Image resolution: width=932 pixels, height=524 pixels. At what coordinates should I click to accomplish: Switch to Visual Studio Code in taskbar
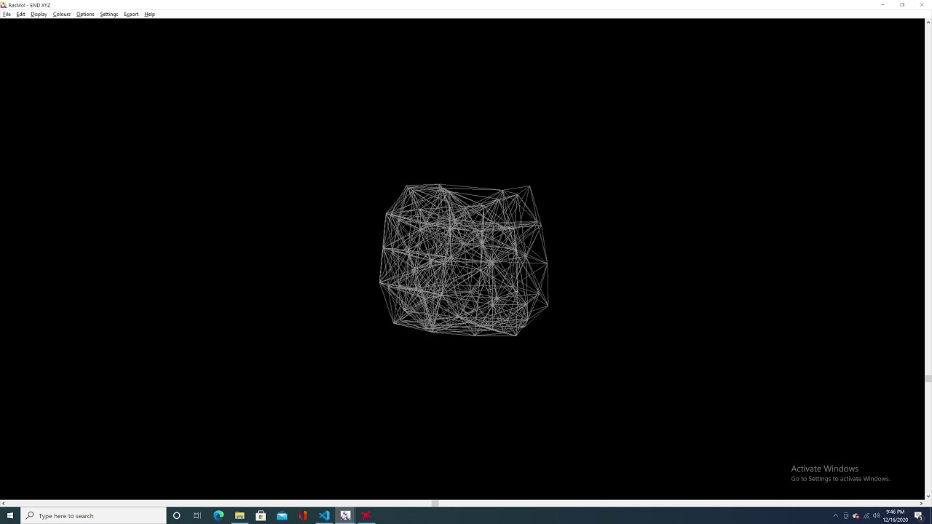[x=324, y=515]
